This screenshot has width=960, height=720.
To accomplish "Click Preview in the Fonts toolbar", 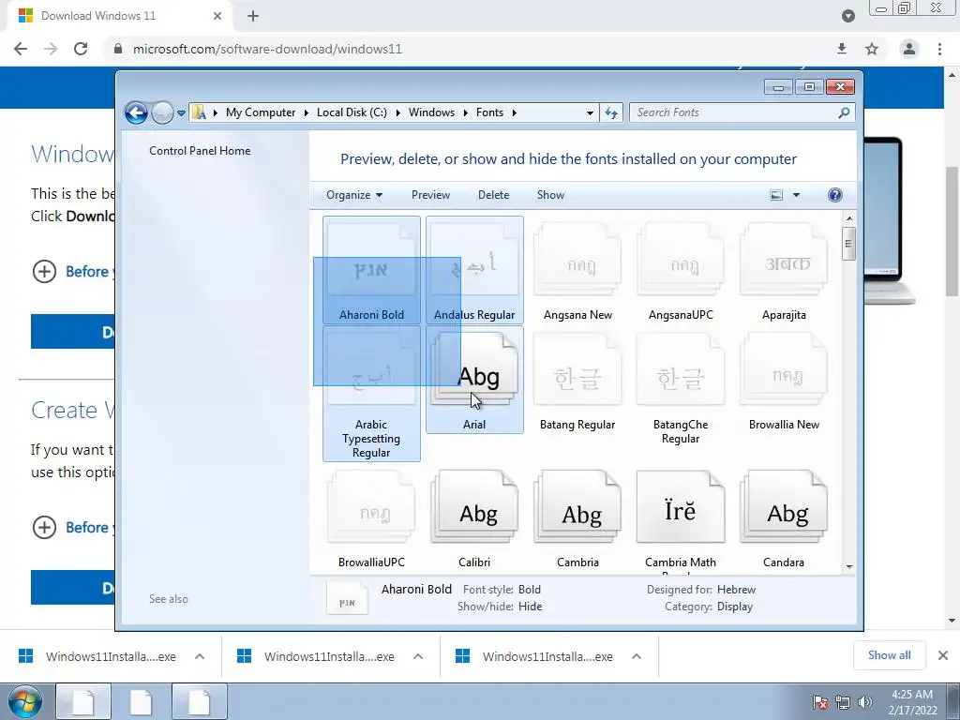I will 430,195.
